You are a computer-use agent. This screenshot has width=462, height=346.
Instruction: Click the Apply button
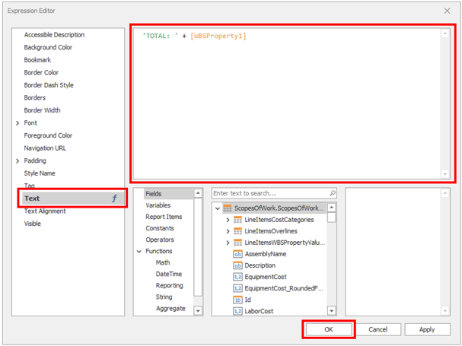(427, 329)
